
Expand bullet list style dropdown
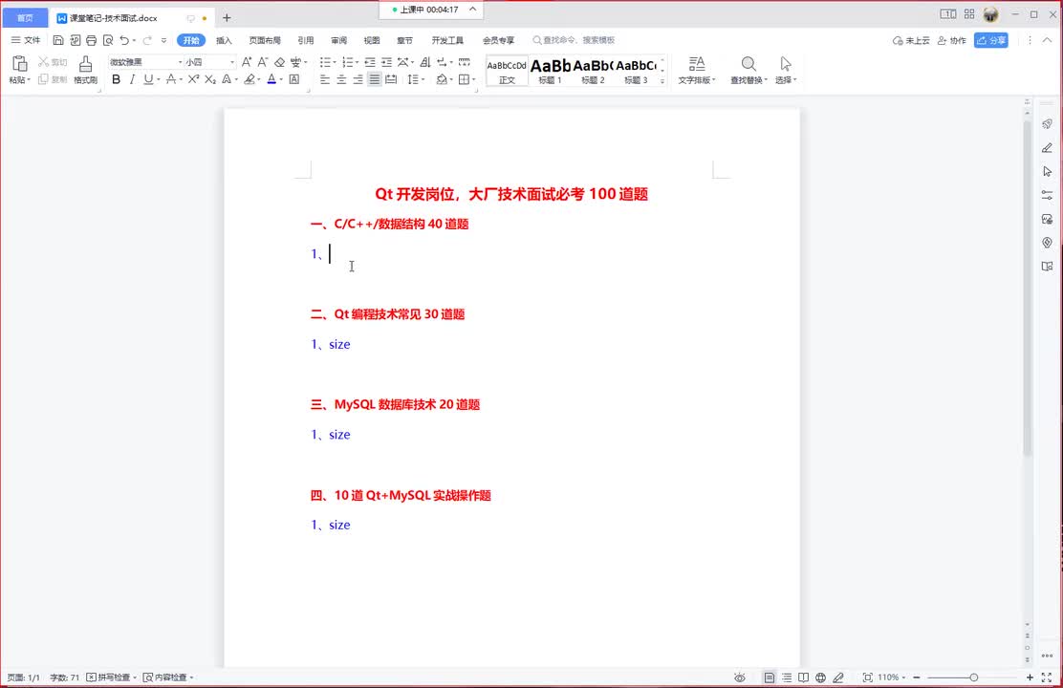(x=335, y=62)
